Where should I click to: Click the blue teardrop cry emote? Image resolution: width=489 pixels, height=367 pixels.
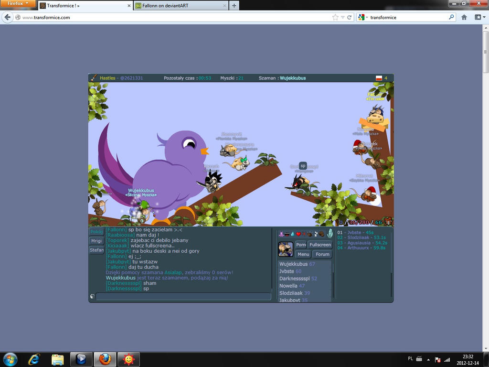(x=293, y=234)
